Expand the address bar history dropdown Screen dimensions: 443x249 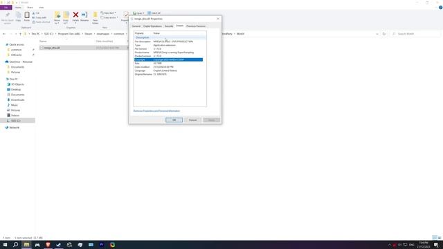[377, 34]
